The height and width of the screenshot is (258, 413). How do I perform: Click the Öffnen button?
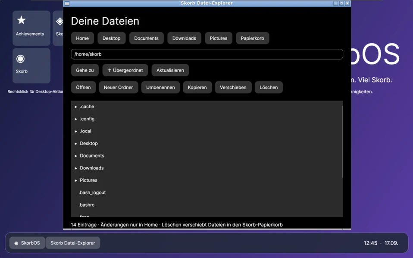pyautogui.click(x=83, y=88)
